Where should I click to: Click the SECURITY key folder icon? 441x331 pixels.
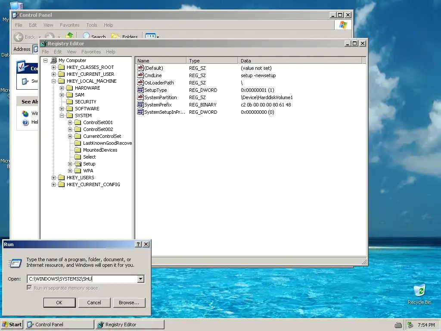pos(69,102)
